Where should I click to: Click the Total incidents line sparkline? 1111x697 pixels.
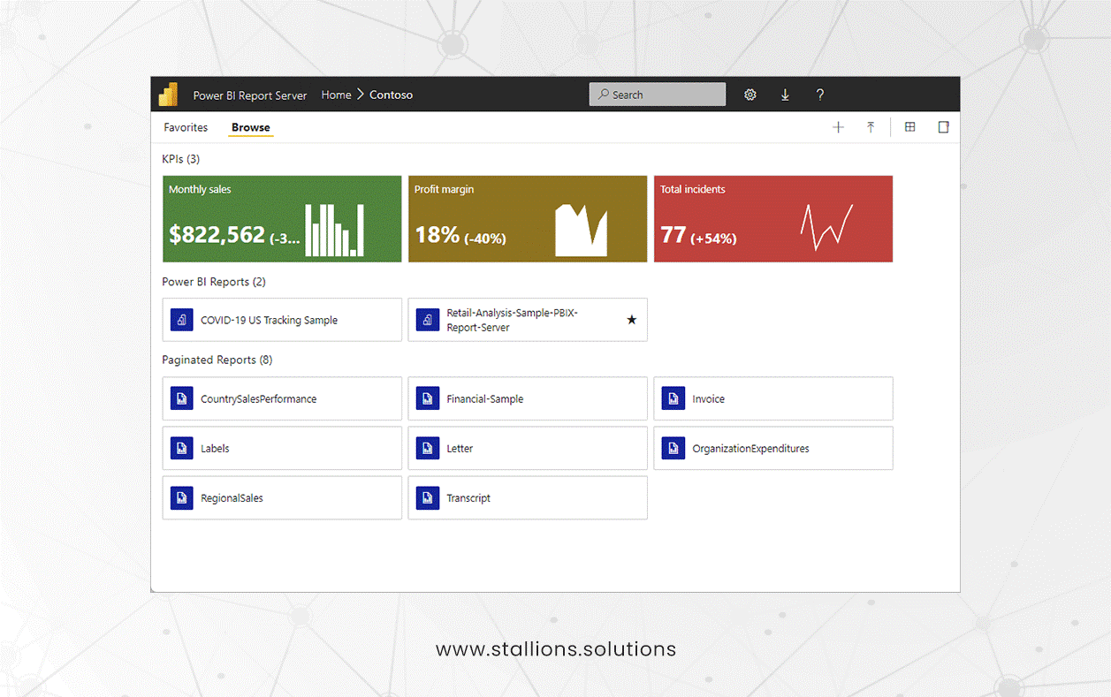coord(826,227)
